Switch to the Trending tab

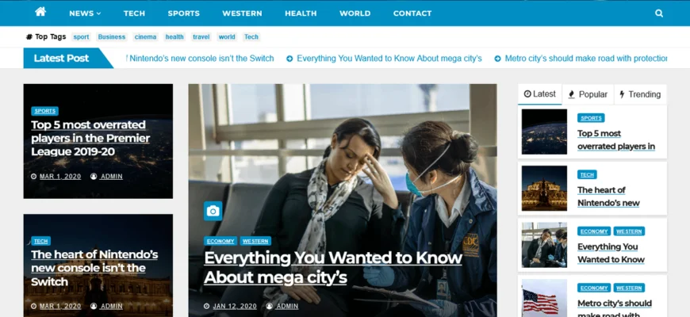coord(640,94)
